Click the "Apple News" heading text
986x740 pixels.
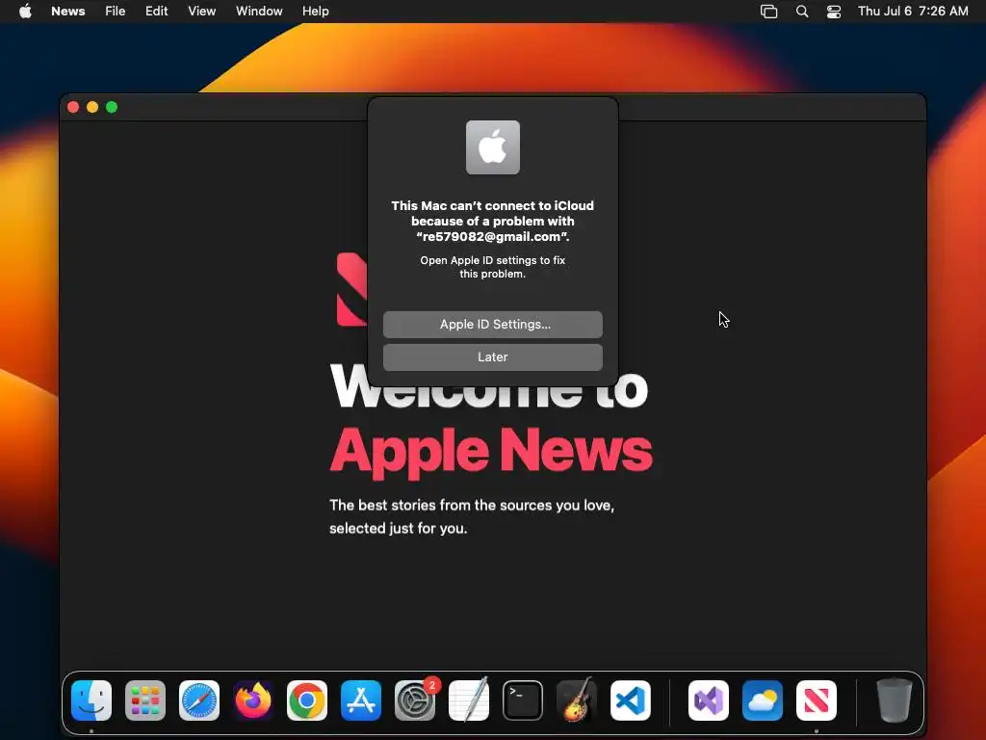point(491,452)
